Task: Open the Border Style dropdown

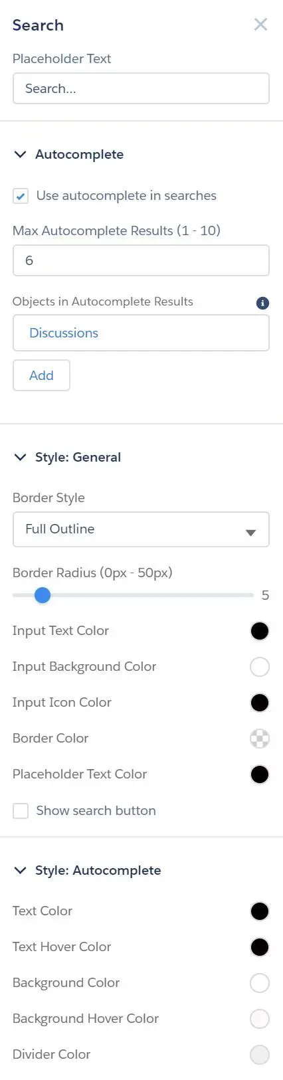Action: click(141, 529)
